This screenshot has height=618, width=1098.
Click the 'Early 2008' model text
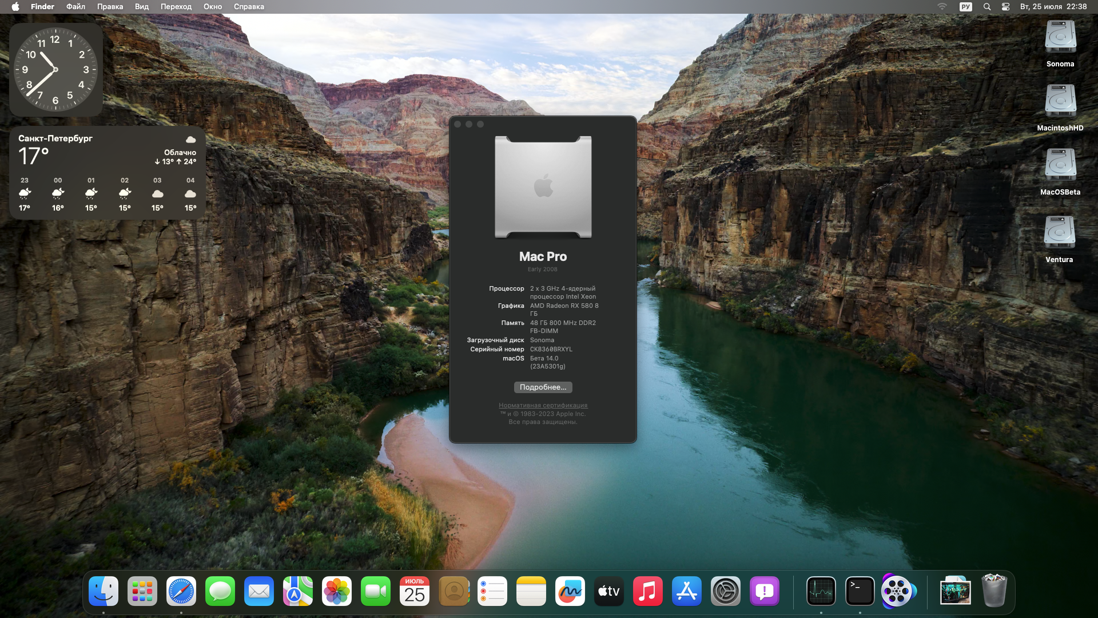pyautogui.click(x=542, y=270)
